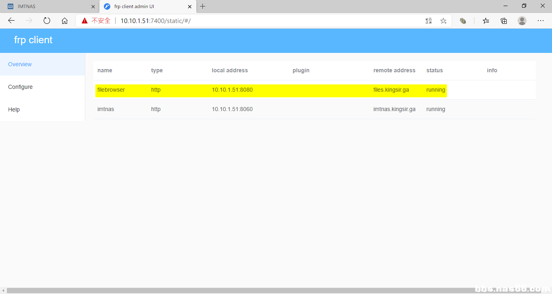Screen dimensions: 552x294
Task: Restore down the browser window
Action: pos(524,6)
